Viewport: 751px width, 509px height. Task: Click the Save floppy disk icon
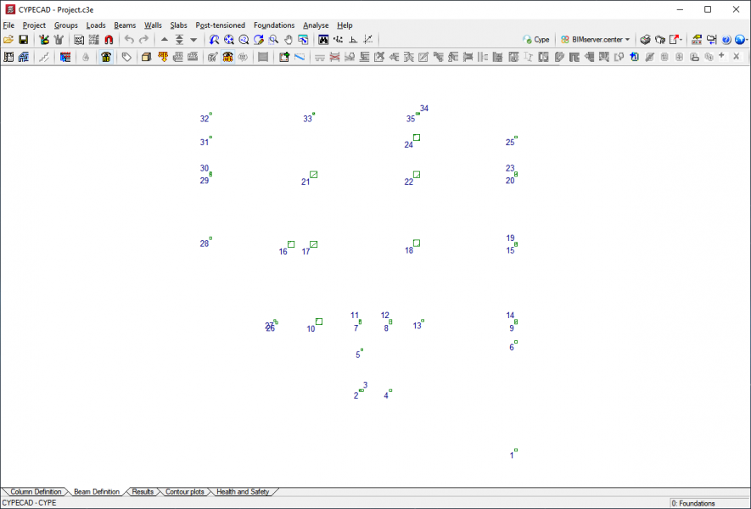(x=24, y=40)
